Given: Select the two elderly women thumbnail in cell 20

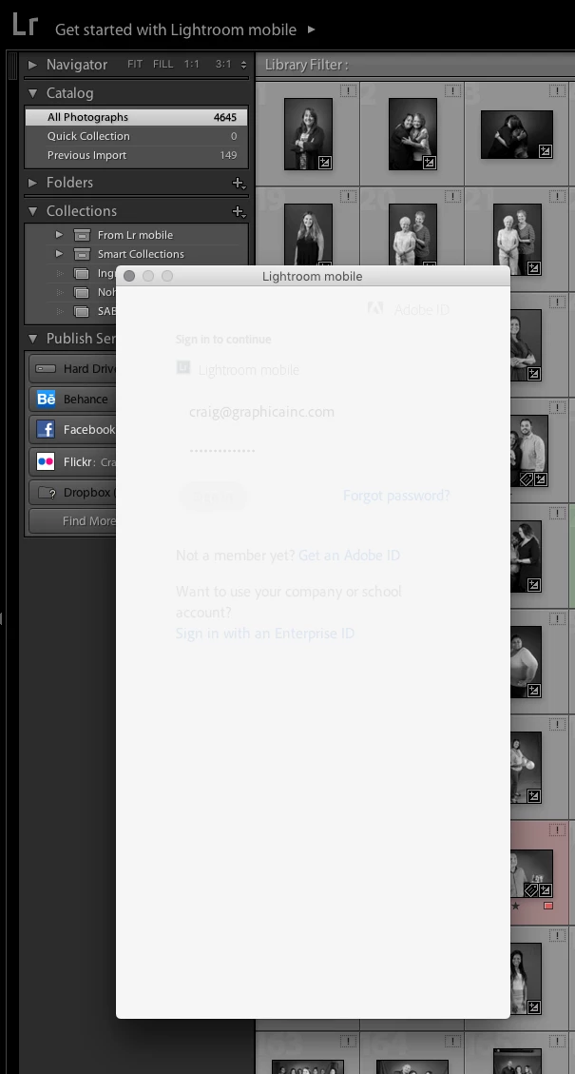Looking at the screenshot, I should tap(412, 234).
